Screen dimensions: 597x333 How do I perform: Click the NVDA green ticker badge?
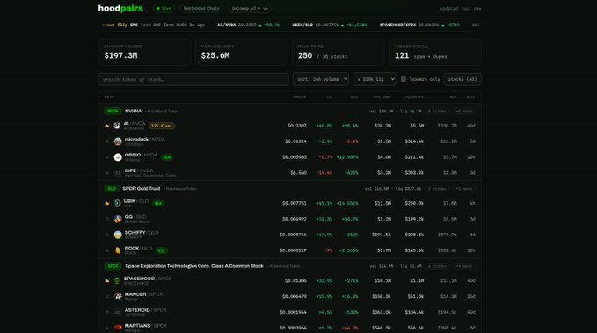tap(113, 111)
